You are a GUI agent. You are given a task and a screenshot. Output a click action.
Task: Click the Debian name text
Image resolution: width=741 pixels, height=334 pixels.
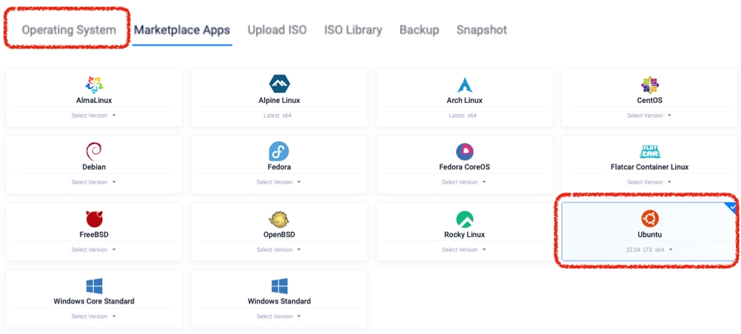click(x=94, y=167)
